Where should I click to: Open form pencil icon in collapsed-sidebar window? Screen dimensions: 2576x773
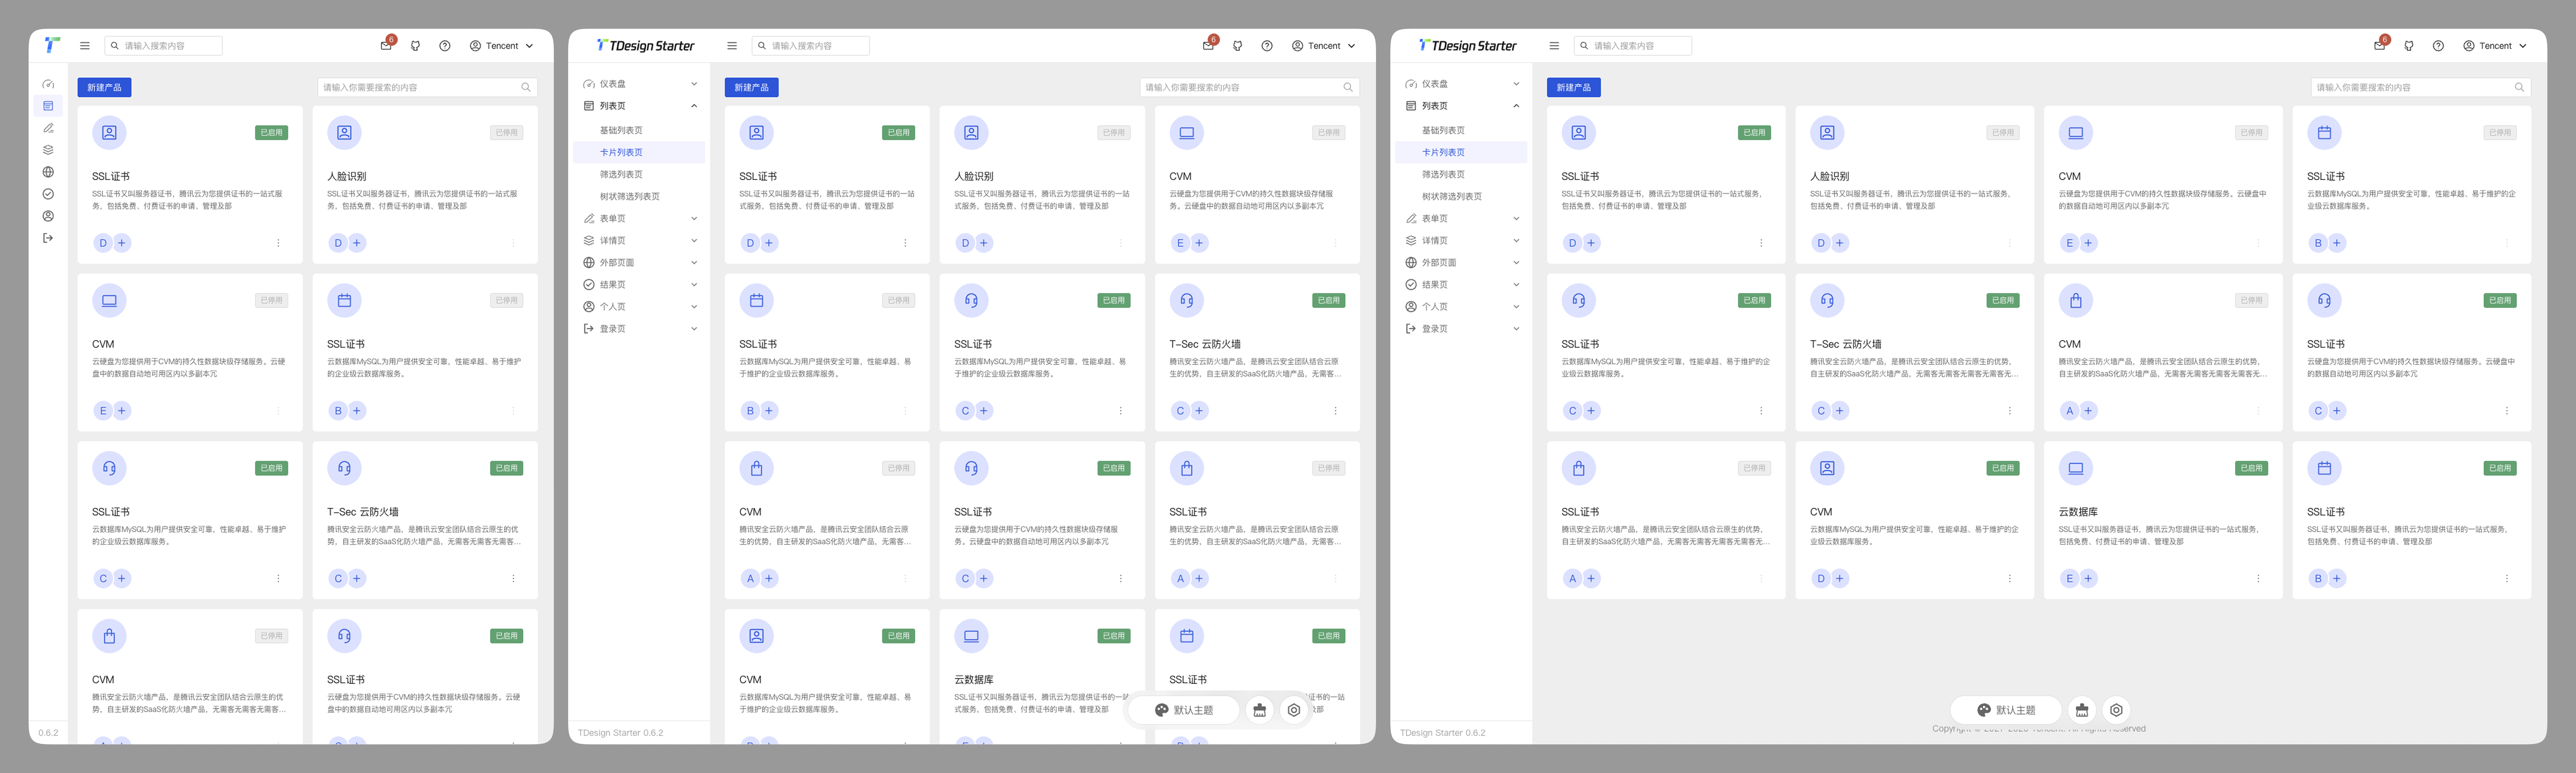(48, 128)
